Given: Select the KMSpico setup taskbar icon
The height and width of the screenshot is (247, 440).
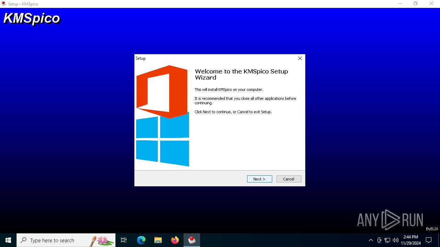Looking at the screenshot, I should [192, 240].
